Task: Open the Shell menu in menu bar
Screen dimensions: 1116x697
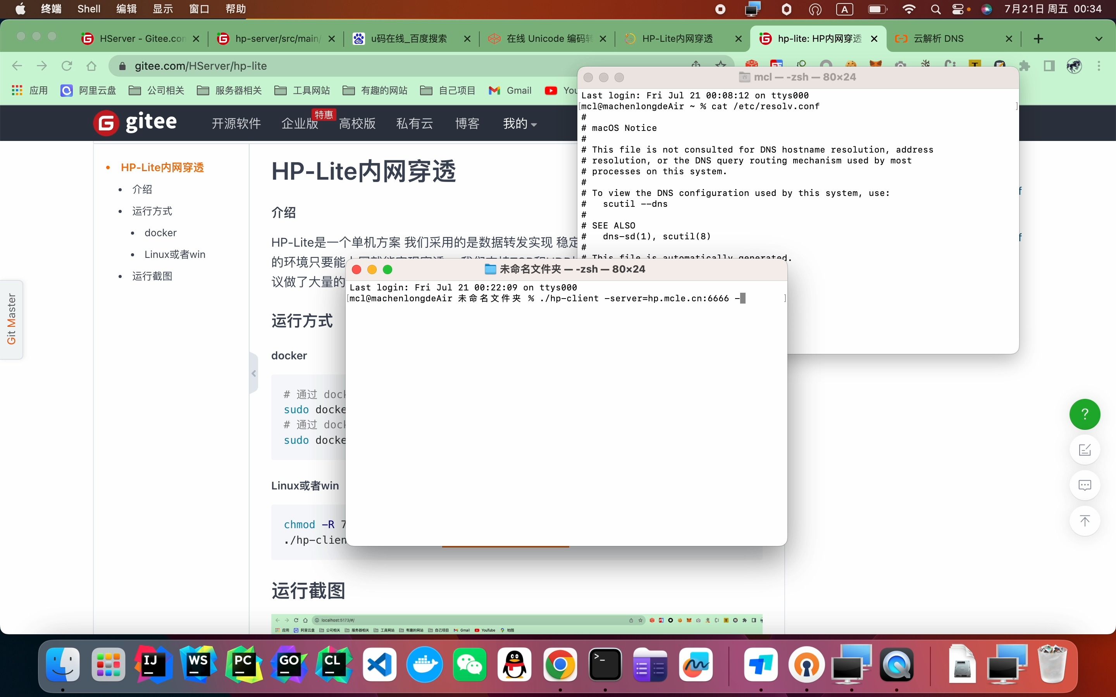Action: (x=88, y=9)
